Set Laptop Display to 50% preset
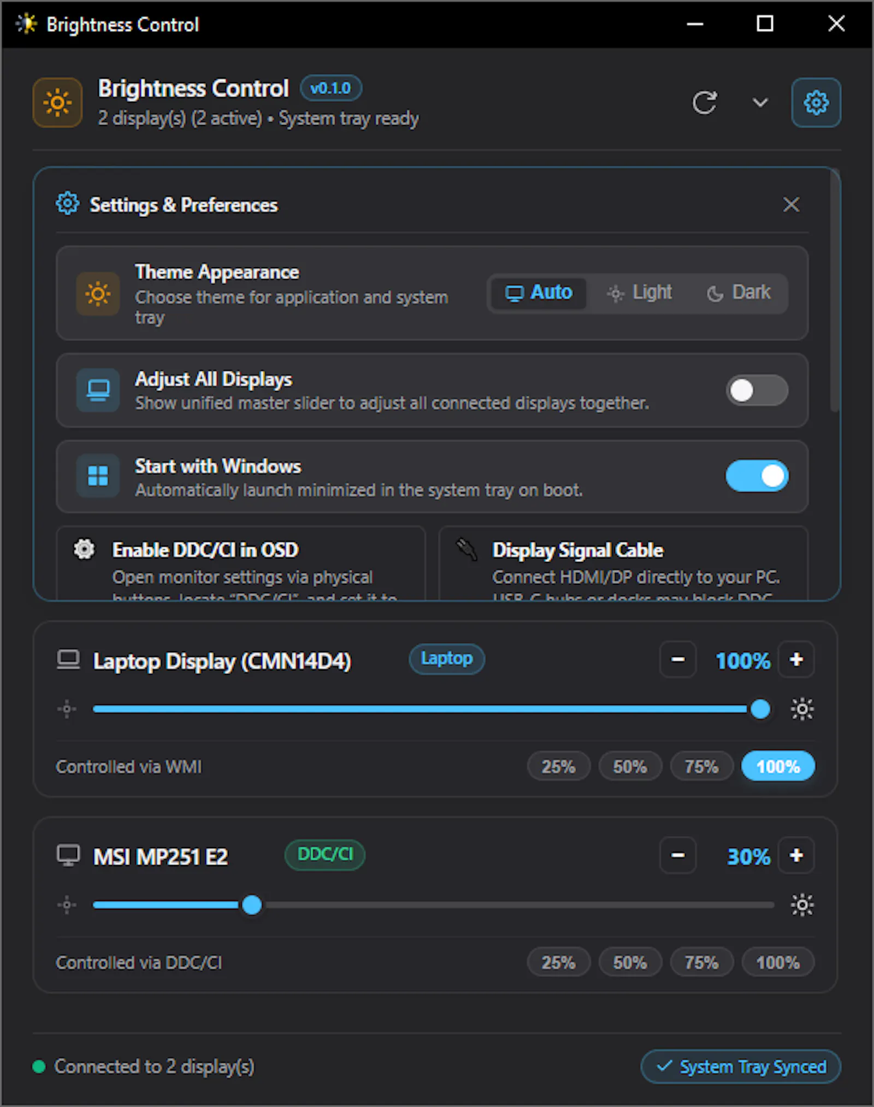Image resolution: width=874 pixels, height=1107 pixels. pyautogui.click(x=630, y=766)
